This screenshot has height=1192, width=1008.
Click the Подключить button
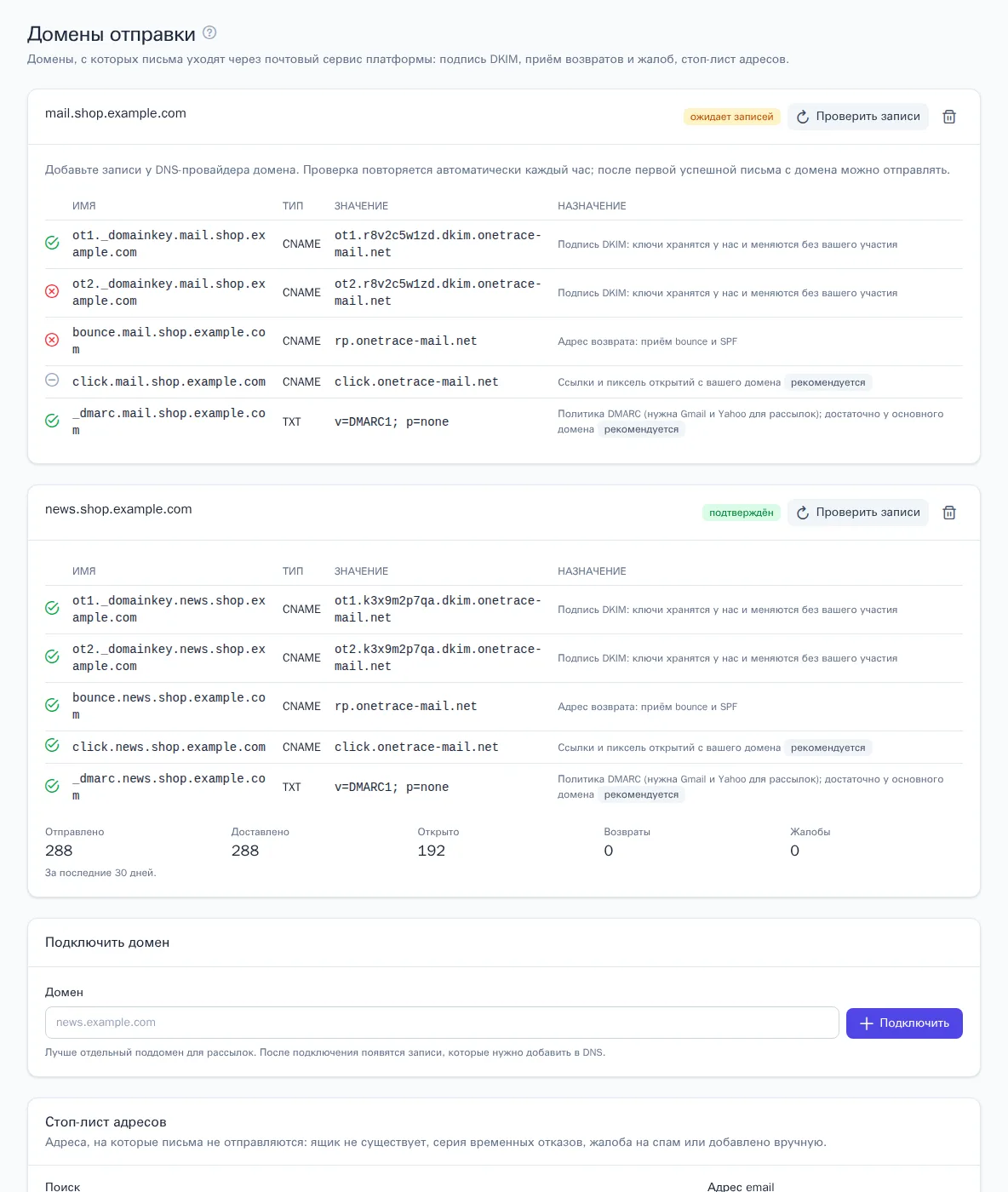(904, 1023)
